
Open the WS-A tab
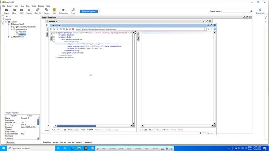pyautogui.click(x=83, y=130)
